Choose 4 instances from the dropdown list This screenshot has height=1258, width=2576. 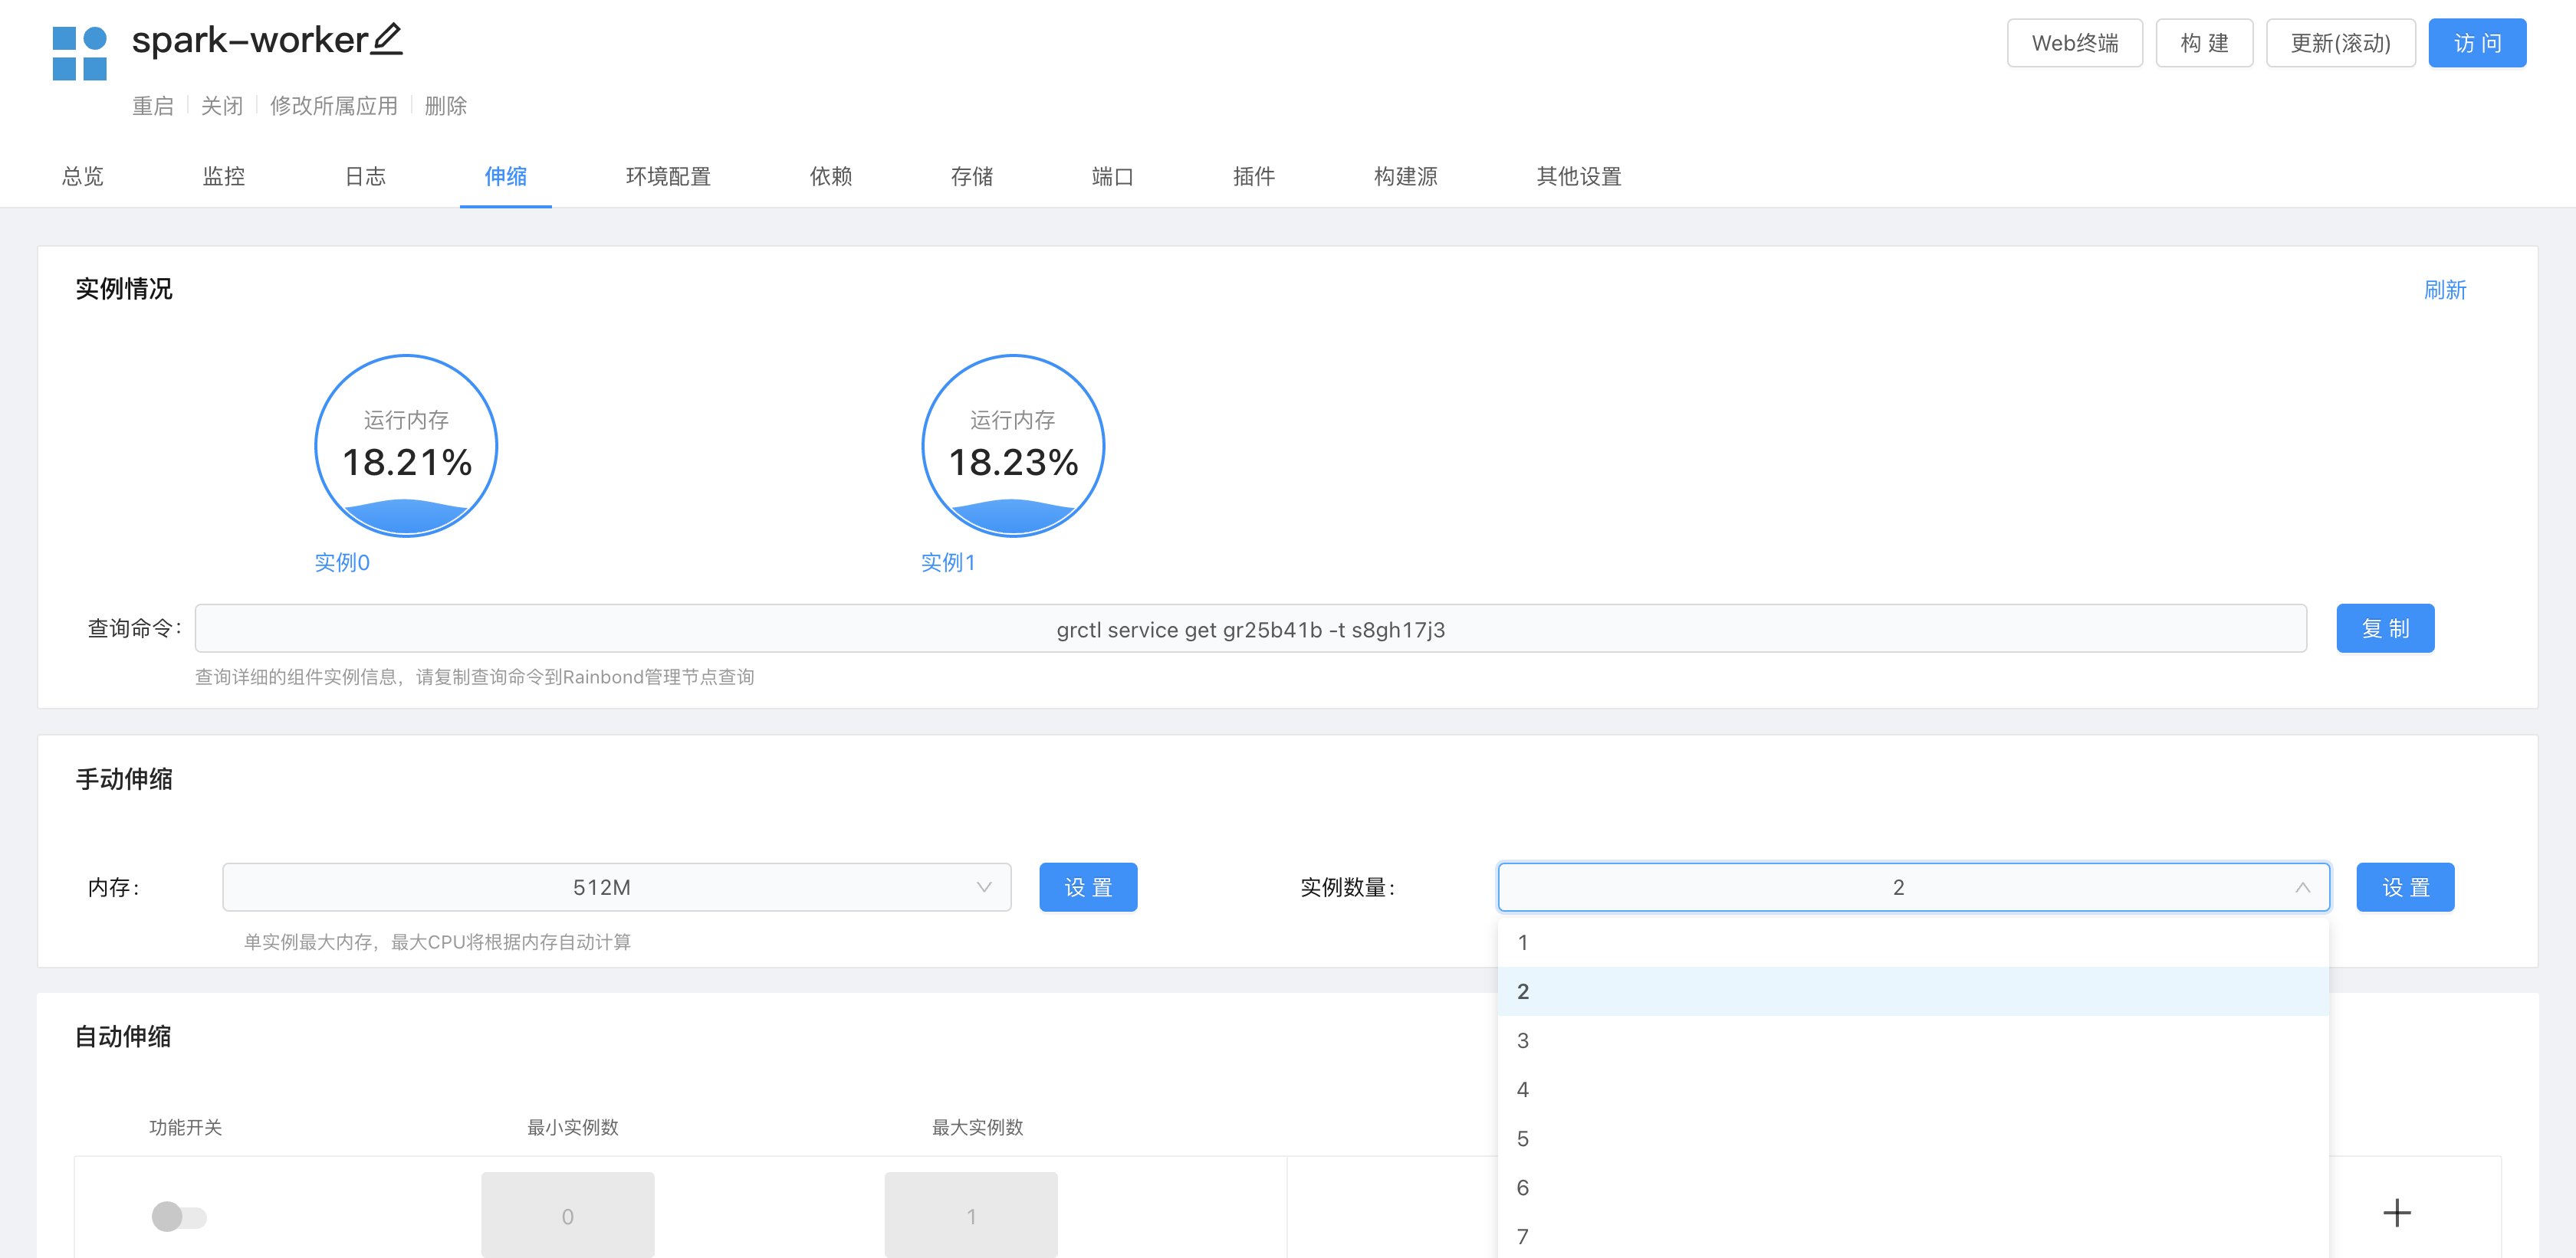point(1913,1089)
